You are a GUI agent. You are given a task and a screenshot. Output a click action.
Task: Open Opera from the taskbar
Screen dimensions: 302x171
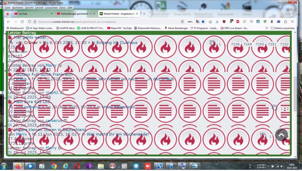point(78,166)
